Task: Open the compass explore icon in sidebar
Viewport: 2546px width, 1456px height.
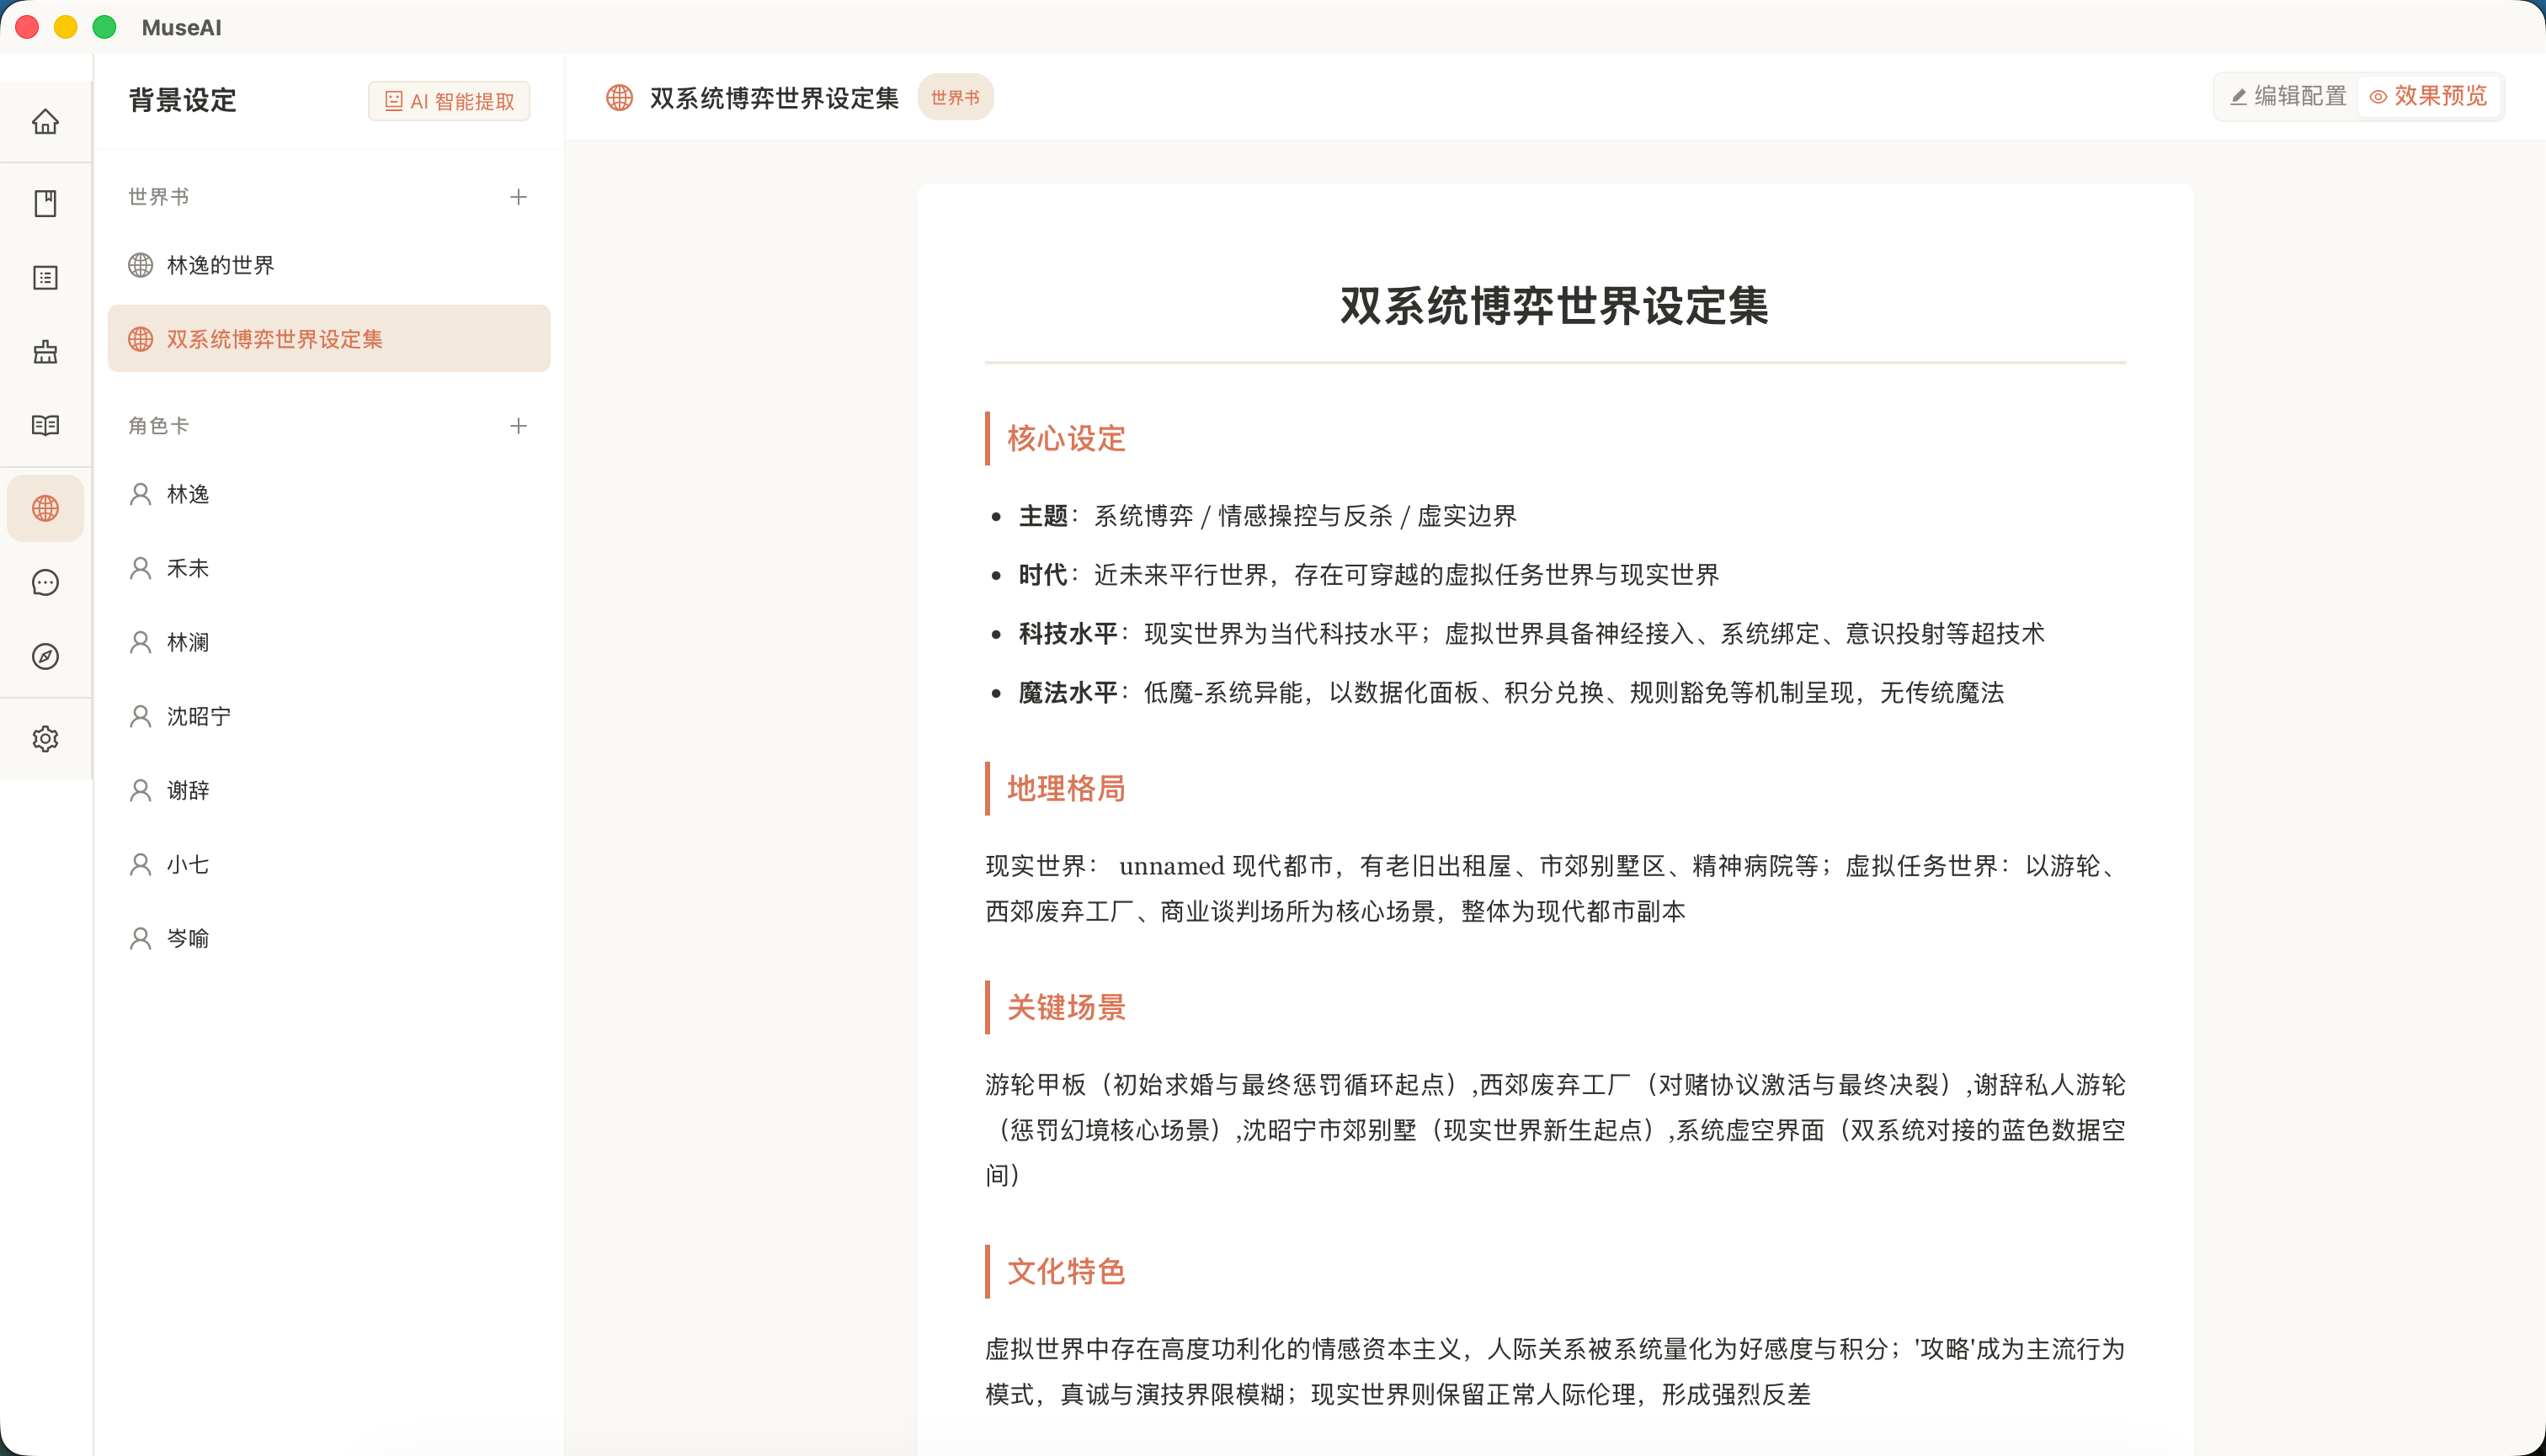Action: (45, 656)
